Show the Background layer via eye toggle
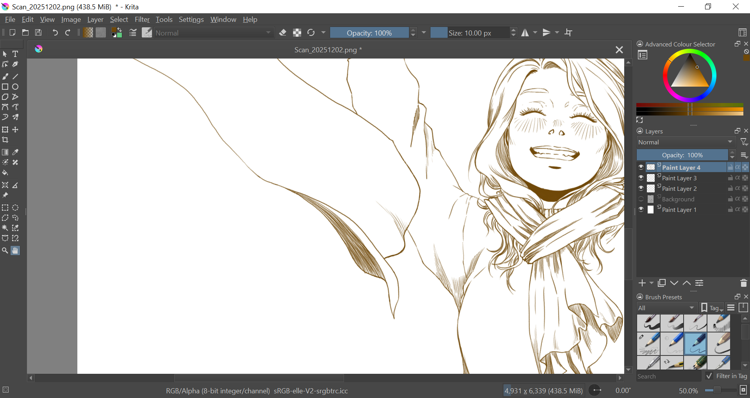 pos(641,199)
